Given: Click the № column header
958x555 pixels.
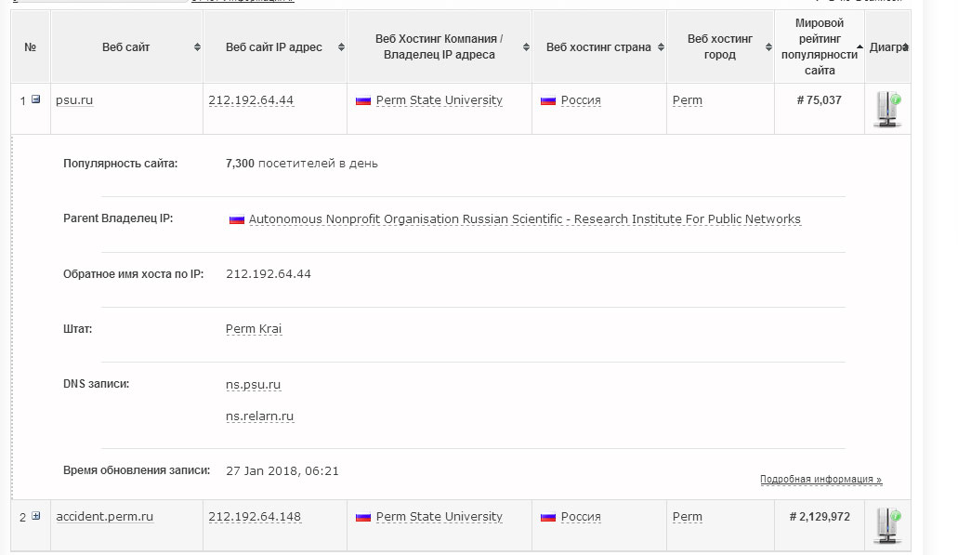Looking at the screenshot, I should [x=31, y=47].
